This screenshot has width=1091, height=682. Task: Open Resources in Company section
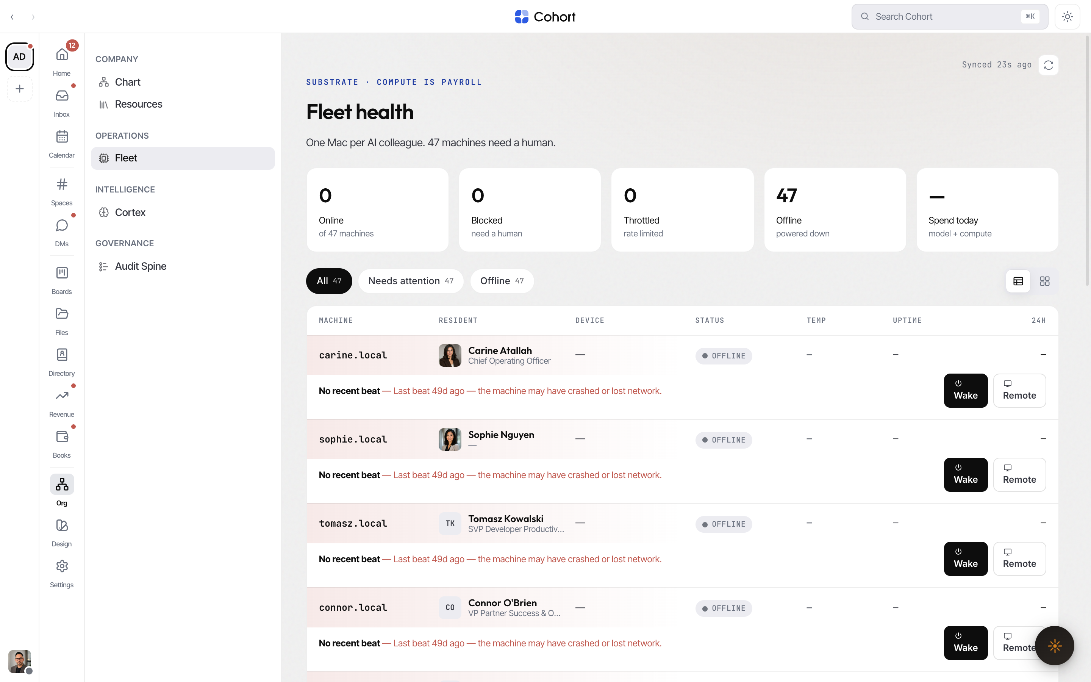[x=183, y=104]
